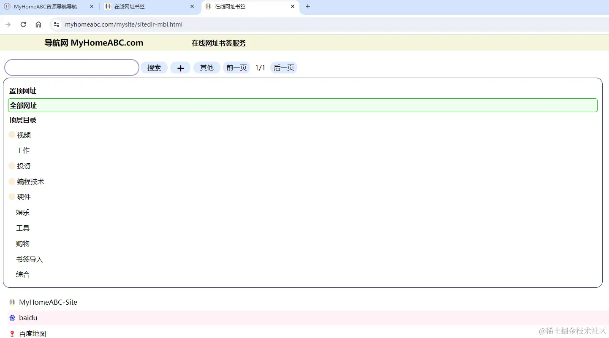Viewport: 609px width, 338px height.
Task: Open the 工具 directory
Action: tap(23, 228)
